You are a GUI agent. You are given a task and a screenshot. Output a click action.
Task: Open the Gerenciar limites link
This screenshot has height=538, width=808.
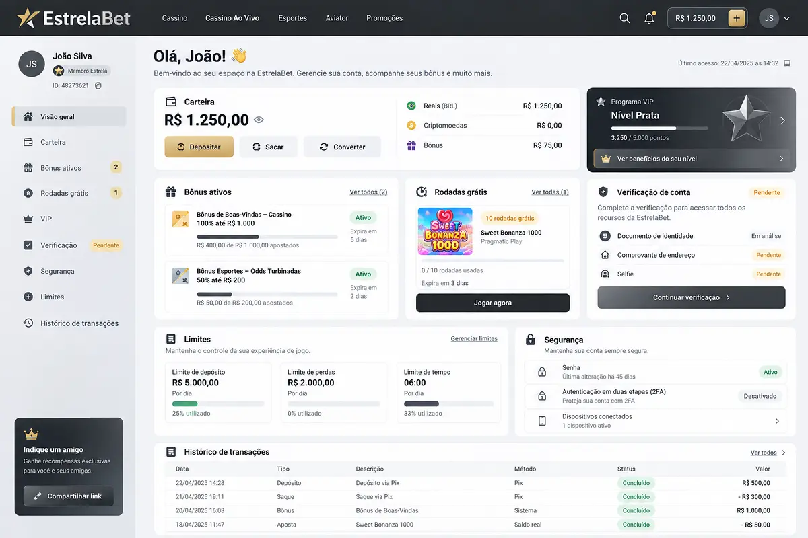[474, 338]
